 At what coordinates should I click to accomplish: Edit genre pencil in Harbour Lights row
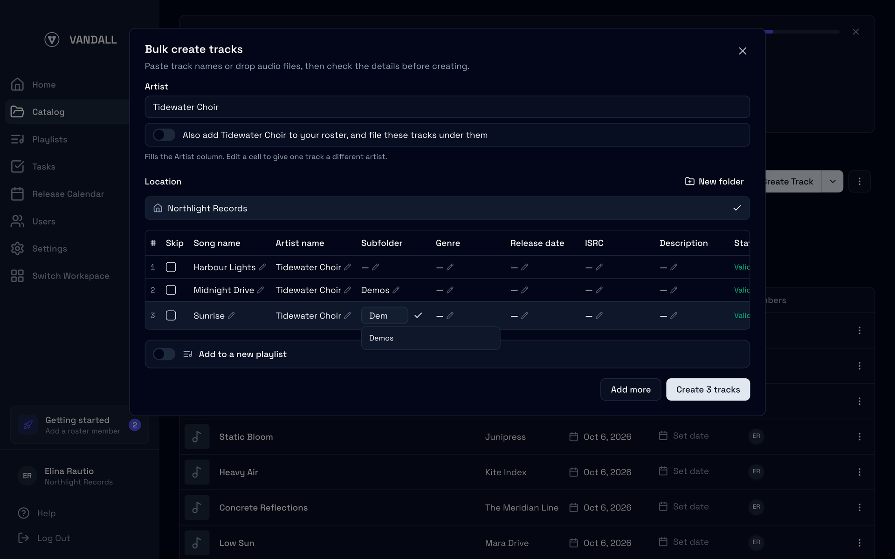click(450, 267)
